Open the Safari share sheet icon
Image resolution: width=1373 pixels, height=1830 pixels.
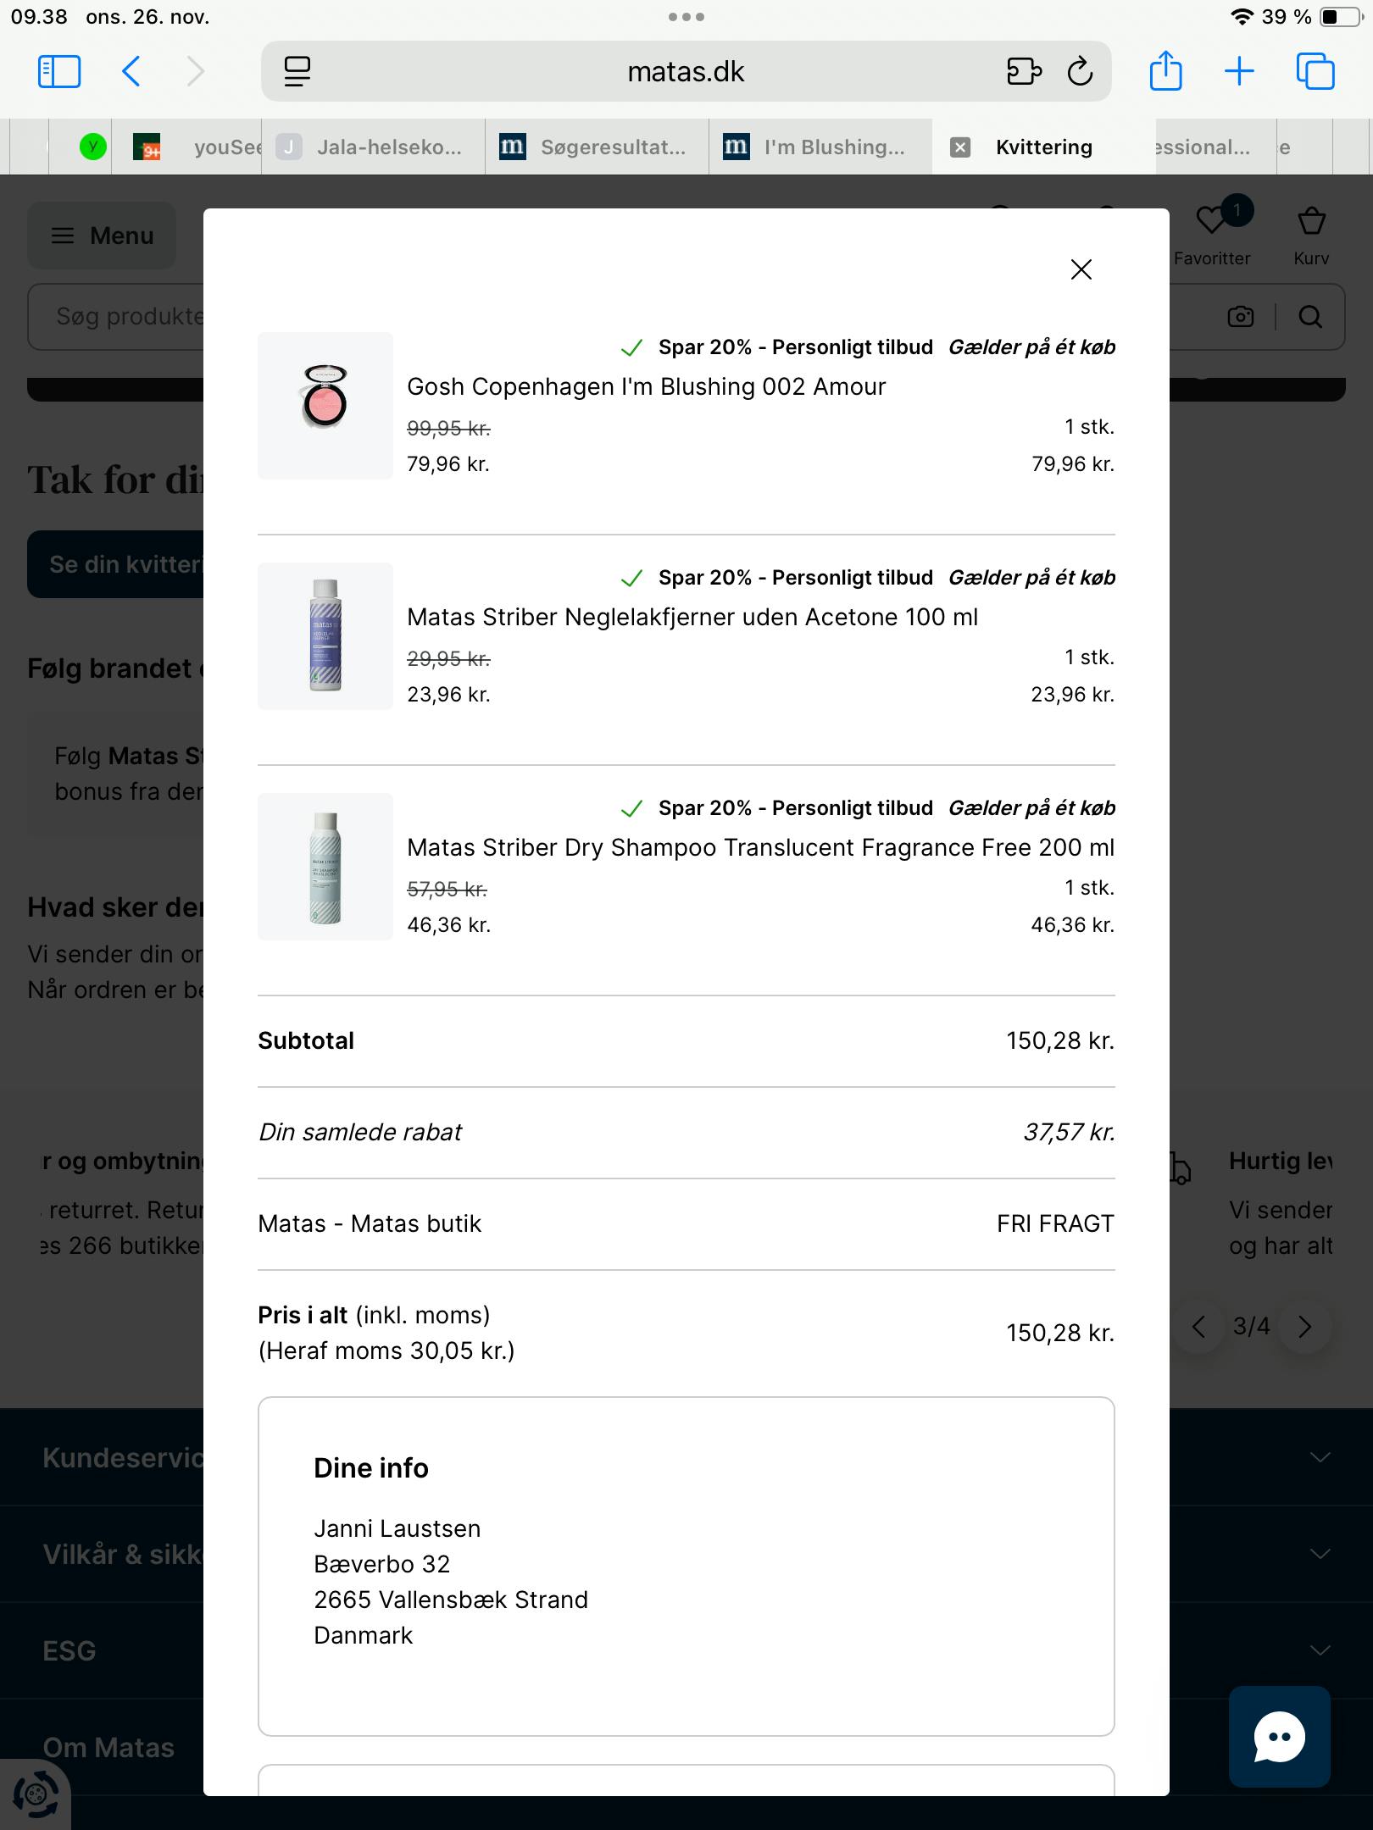pyautogui.click(x=1165, y=71)
